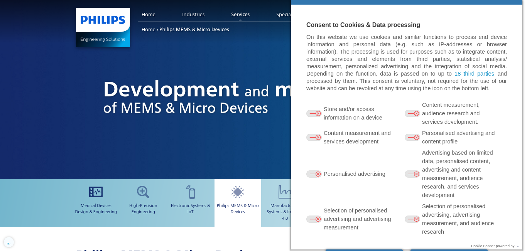Enable 'Personalised advertising and content profile' switch
The height and width of the screenshot is (251, 527).
(x=412, y=137)
